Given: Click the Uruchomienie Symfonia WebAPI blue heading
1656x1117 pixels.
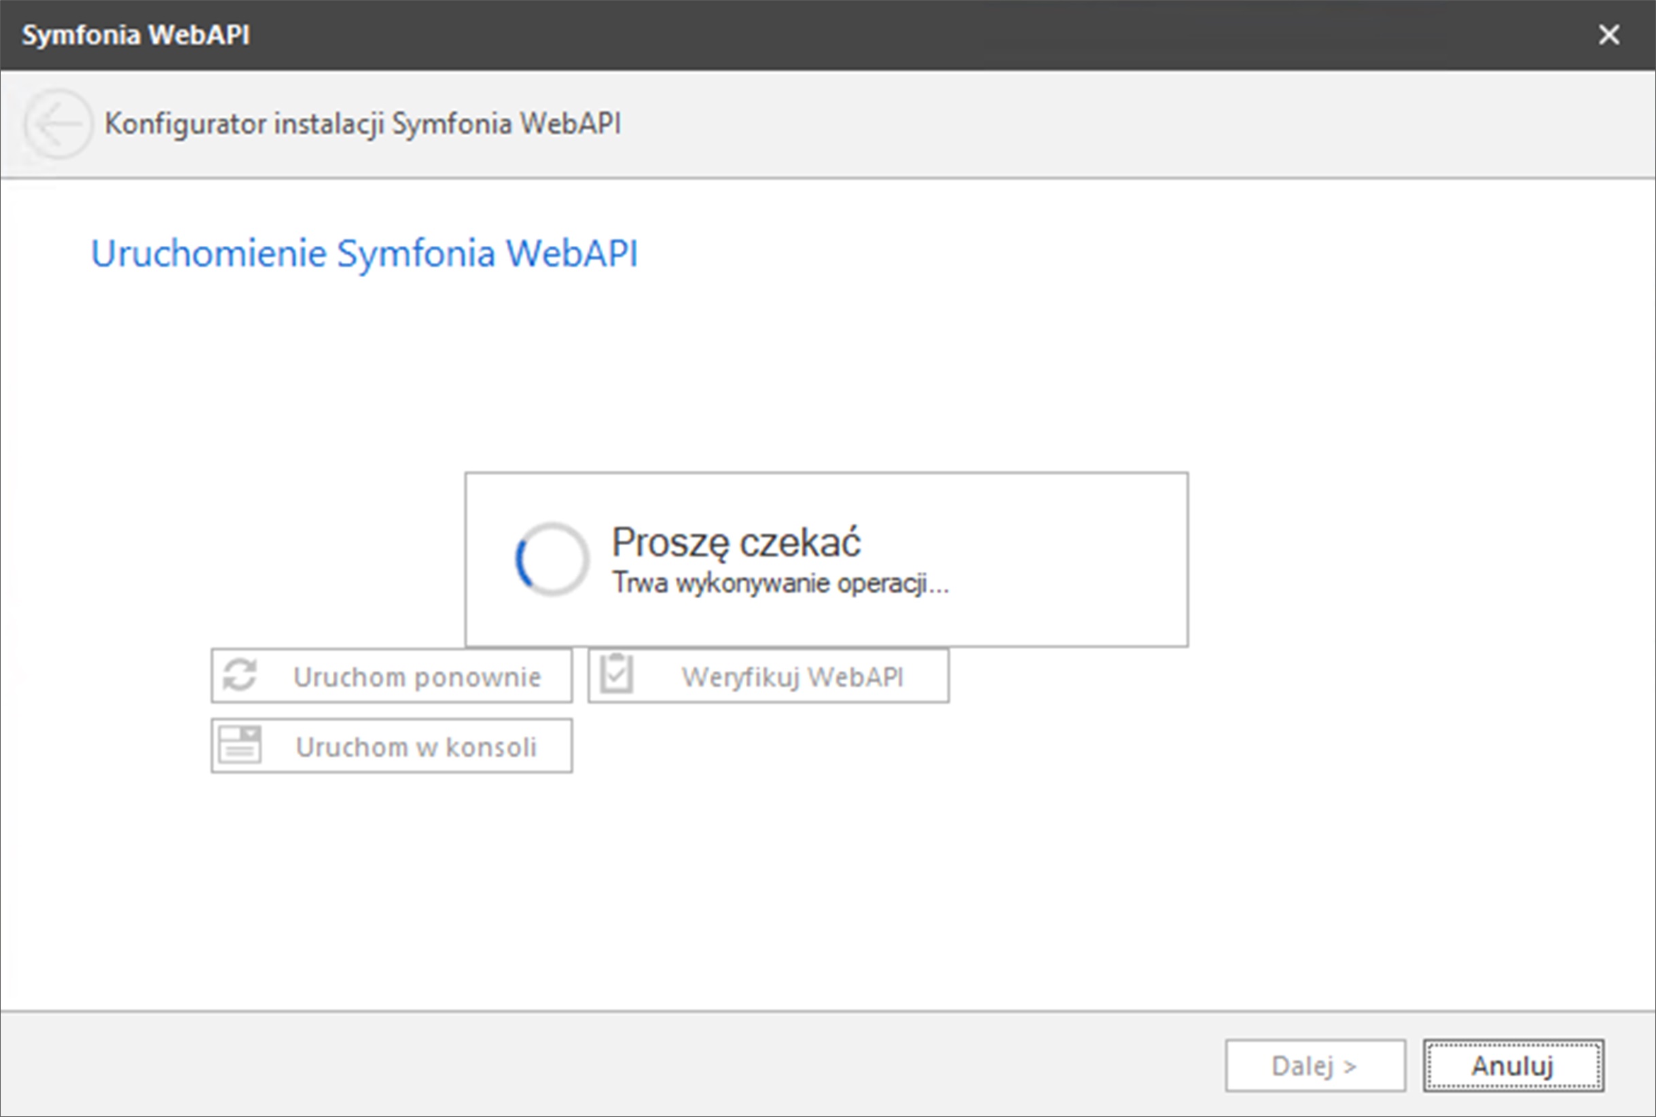Looking at the screenshot, I should pos(364,253).
